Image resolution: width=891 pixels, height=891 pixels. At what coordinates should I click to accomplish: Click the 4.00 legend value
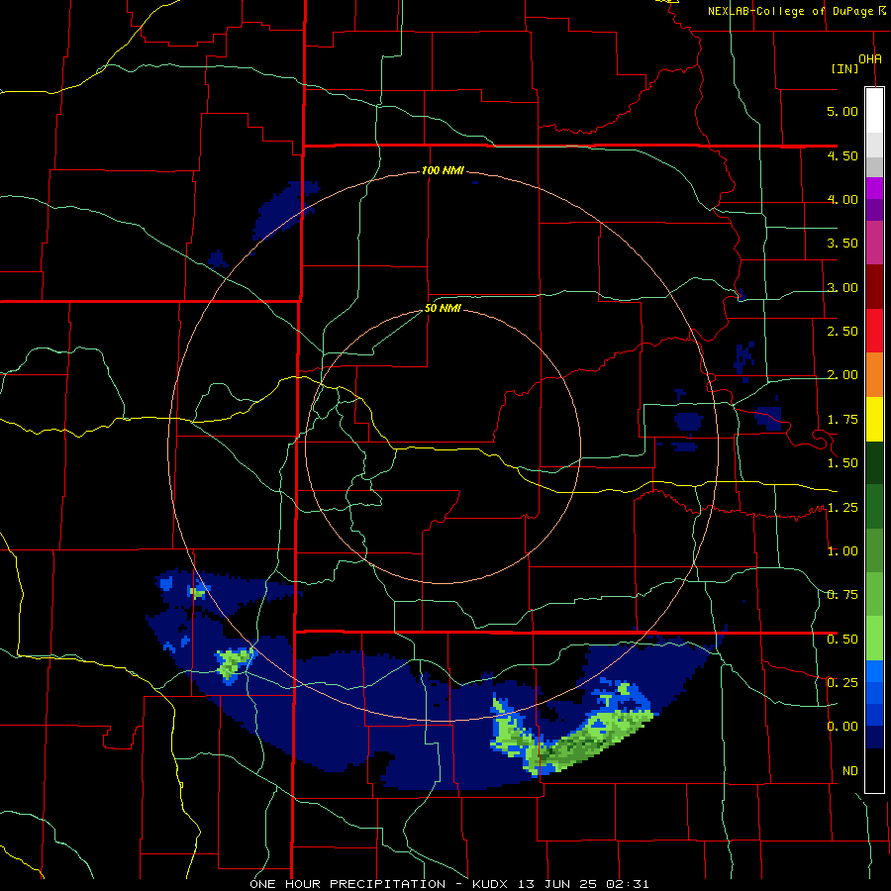click(842, 199)
